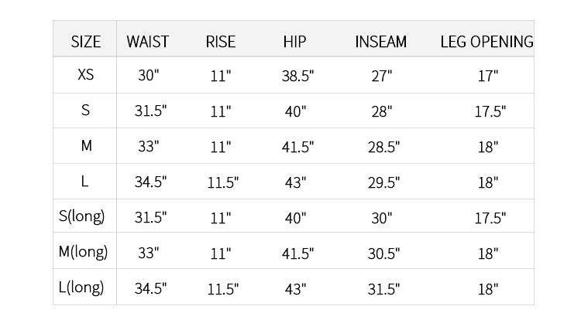This screenshot has height=330, width=581.
Task: Select the INSEAM column header
Action: (x=380, y=42)
